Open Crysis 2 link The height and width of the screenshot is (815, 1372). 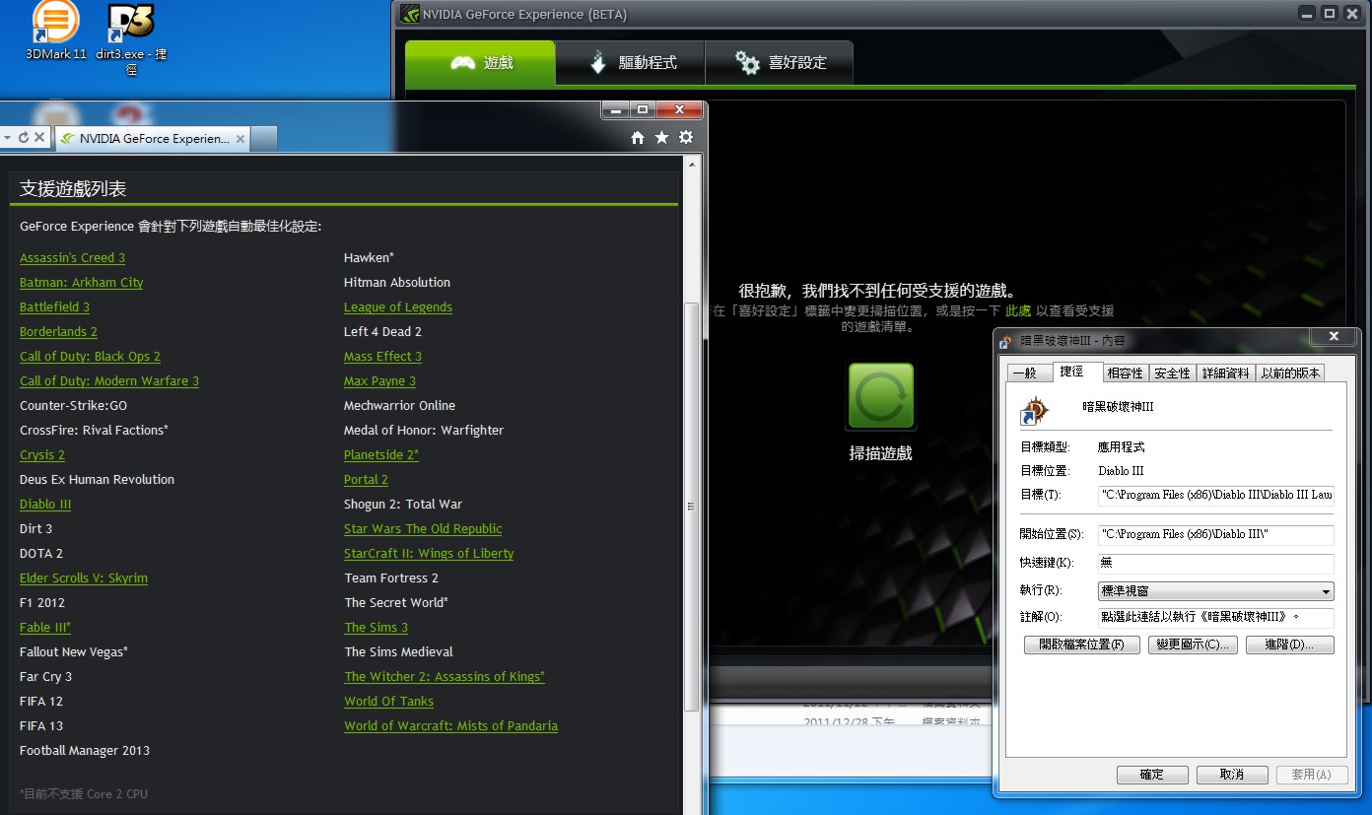tap(42, 455)
